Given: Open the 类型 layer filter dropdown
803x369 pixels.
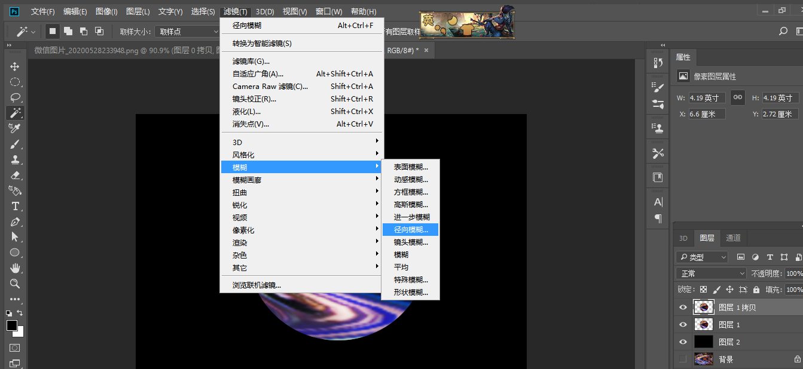Looking at the screenshot, I should coord(702,257).
